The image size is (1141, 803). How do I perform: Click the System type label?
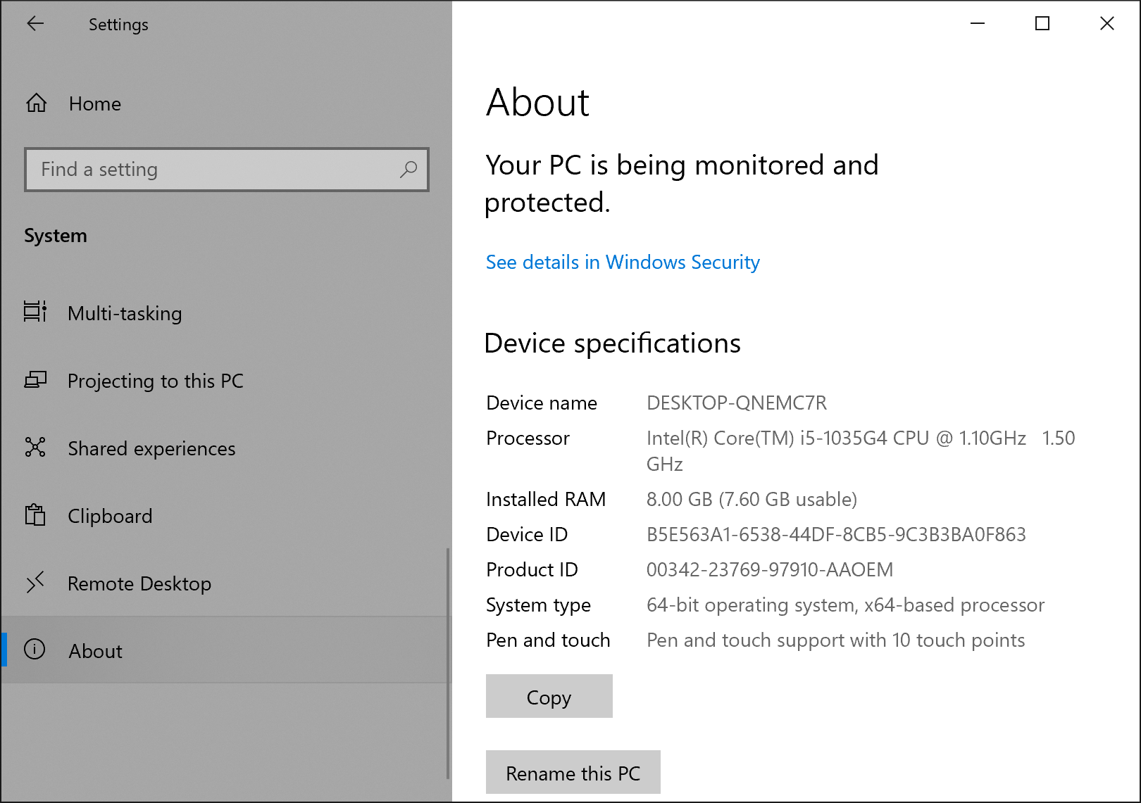tap(539, 605)
